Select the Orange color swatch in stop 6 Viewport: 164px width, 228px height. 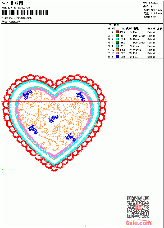tap(117, 50)
